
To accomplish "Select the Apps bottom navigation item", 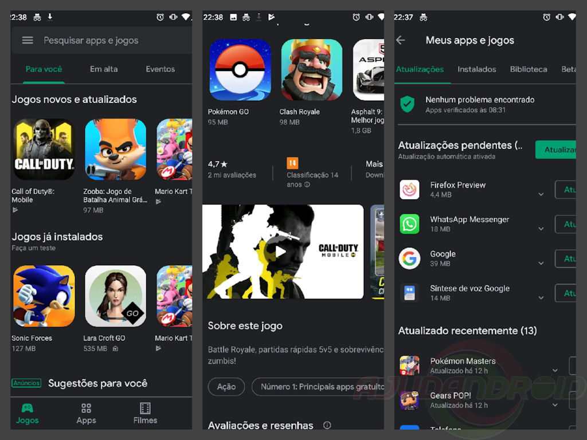I will click(x=86, y=414).
